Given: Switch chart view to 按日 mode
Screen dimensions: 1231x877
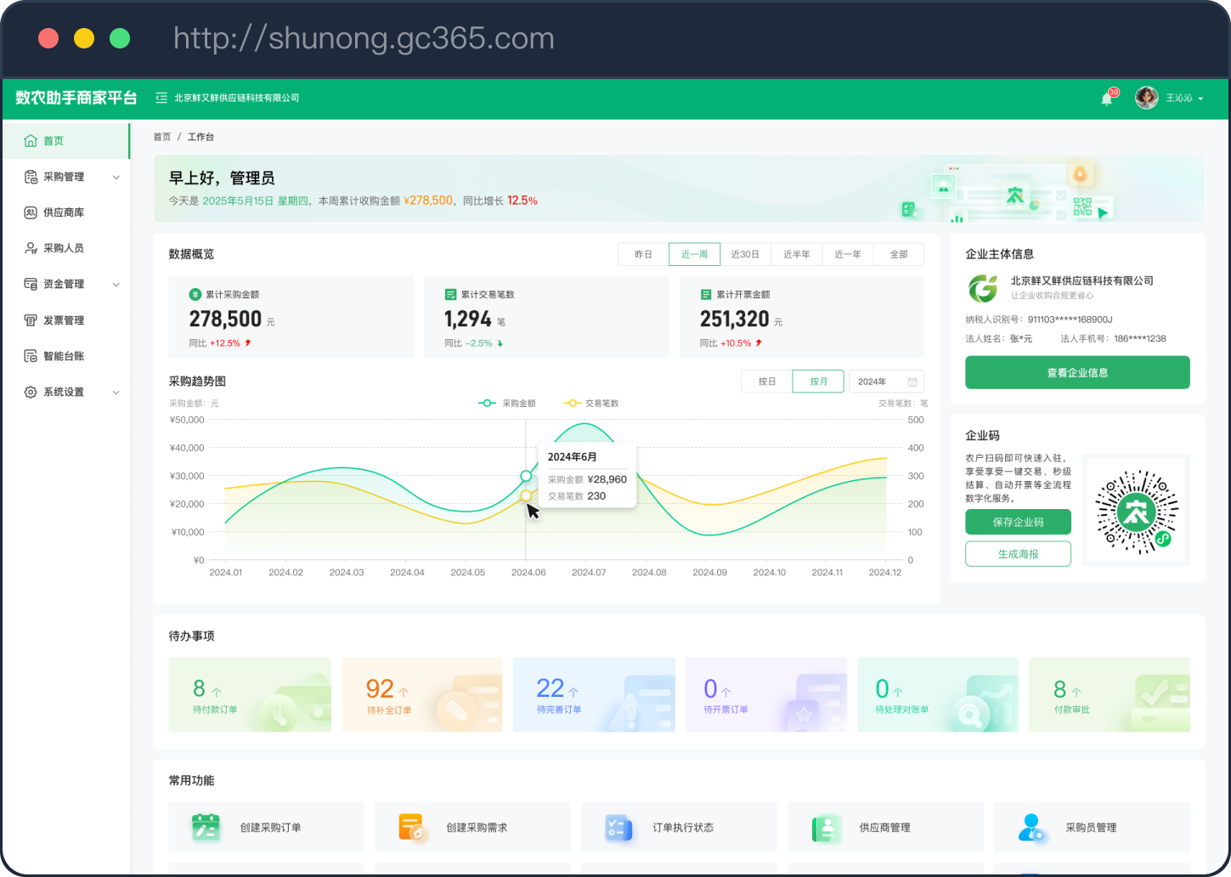Looking at the screenshot, I should [x=766, y=381].
